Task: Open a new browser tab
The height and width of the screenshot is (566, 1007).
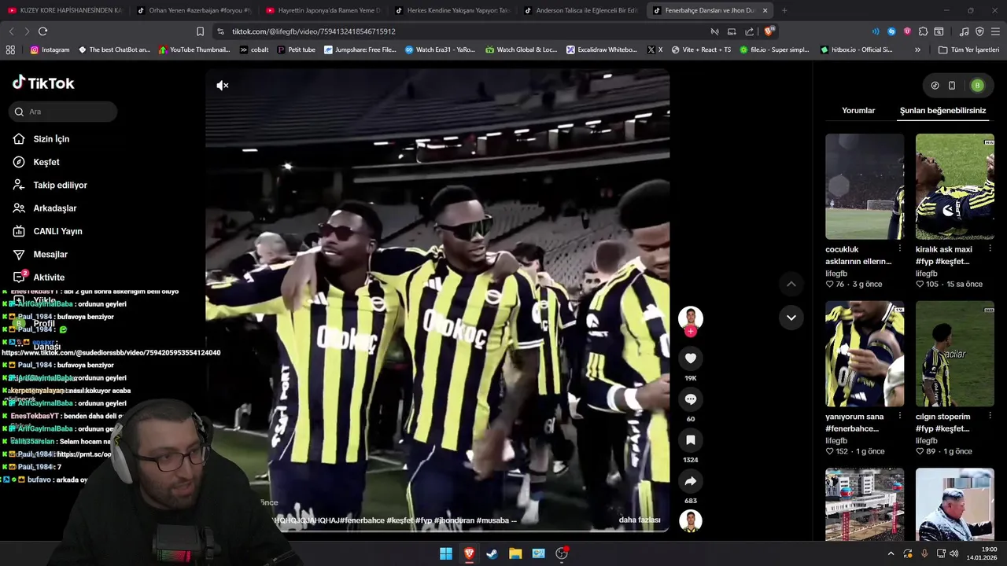Action: coord(784,10)
